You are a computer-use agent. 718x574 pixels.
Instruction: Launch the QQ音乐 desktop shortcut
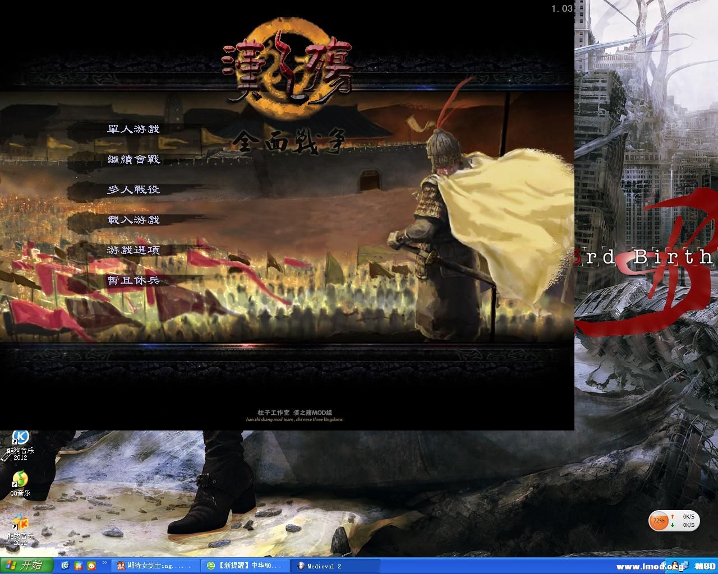(20, 480)
